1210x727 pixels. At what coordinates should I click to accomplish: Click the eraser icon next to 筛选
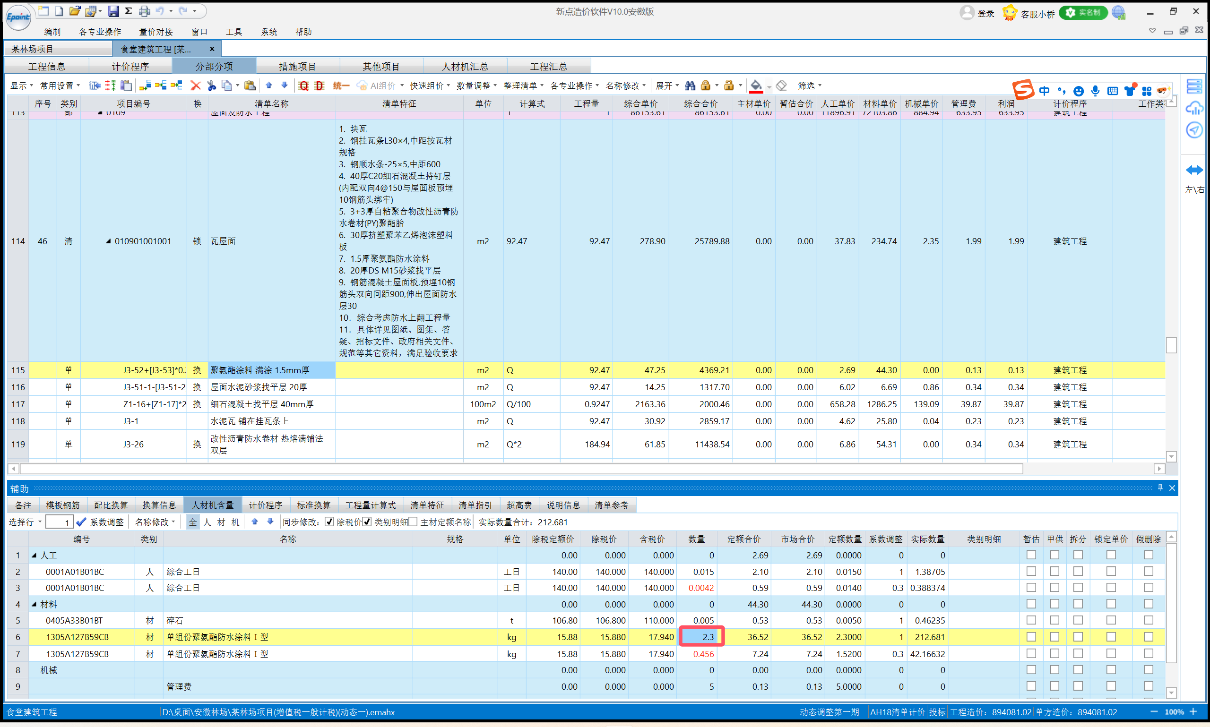[781, 85]
